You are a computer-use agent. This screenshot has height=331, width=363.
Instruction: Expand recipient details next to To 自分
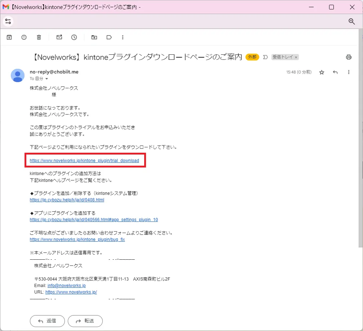tap(47, 79)
